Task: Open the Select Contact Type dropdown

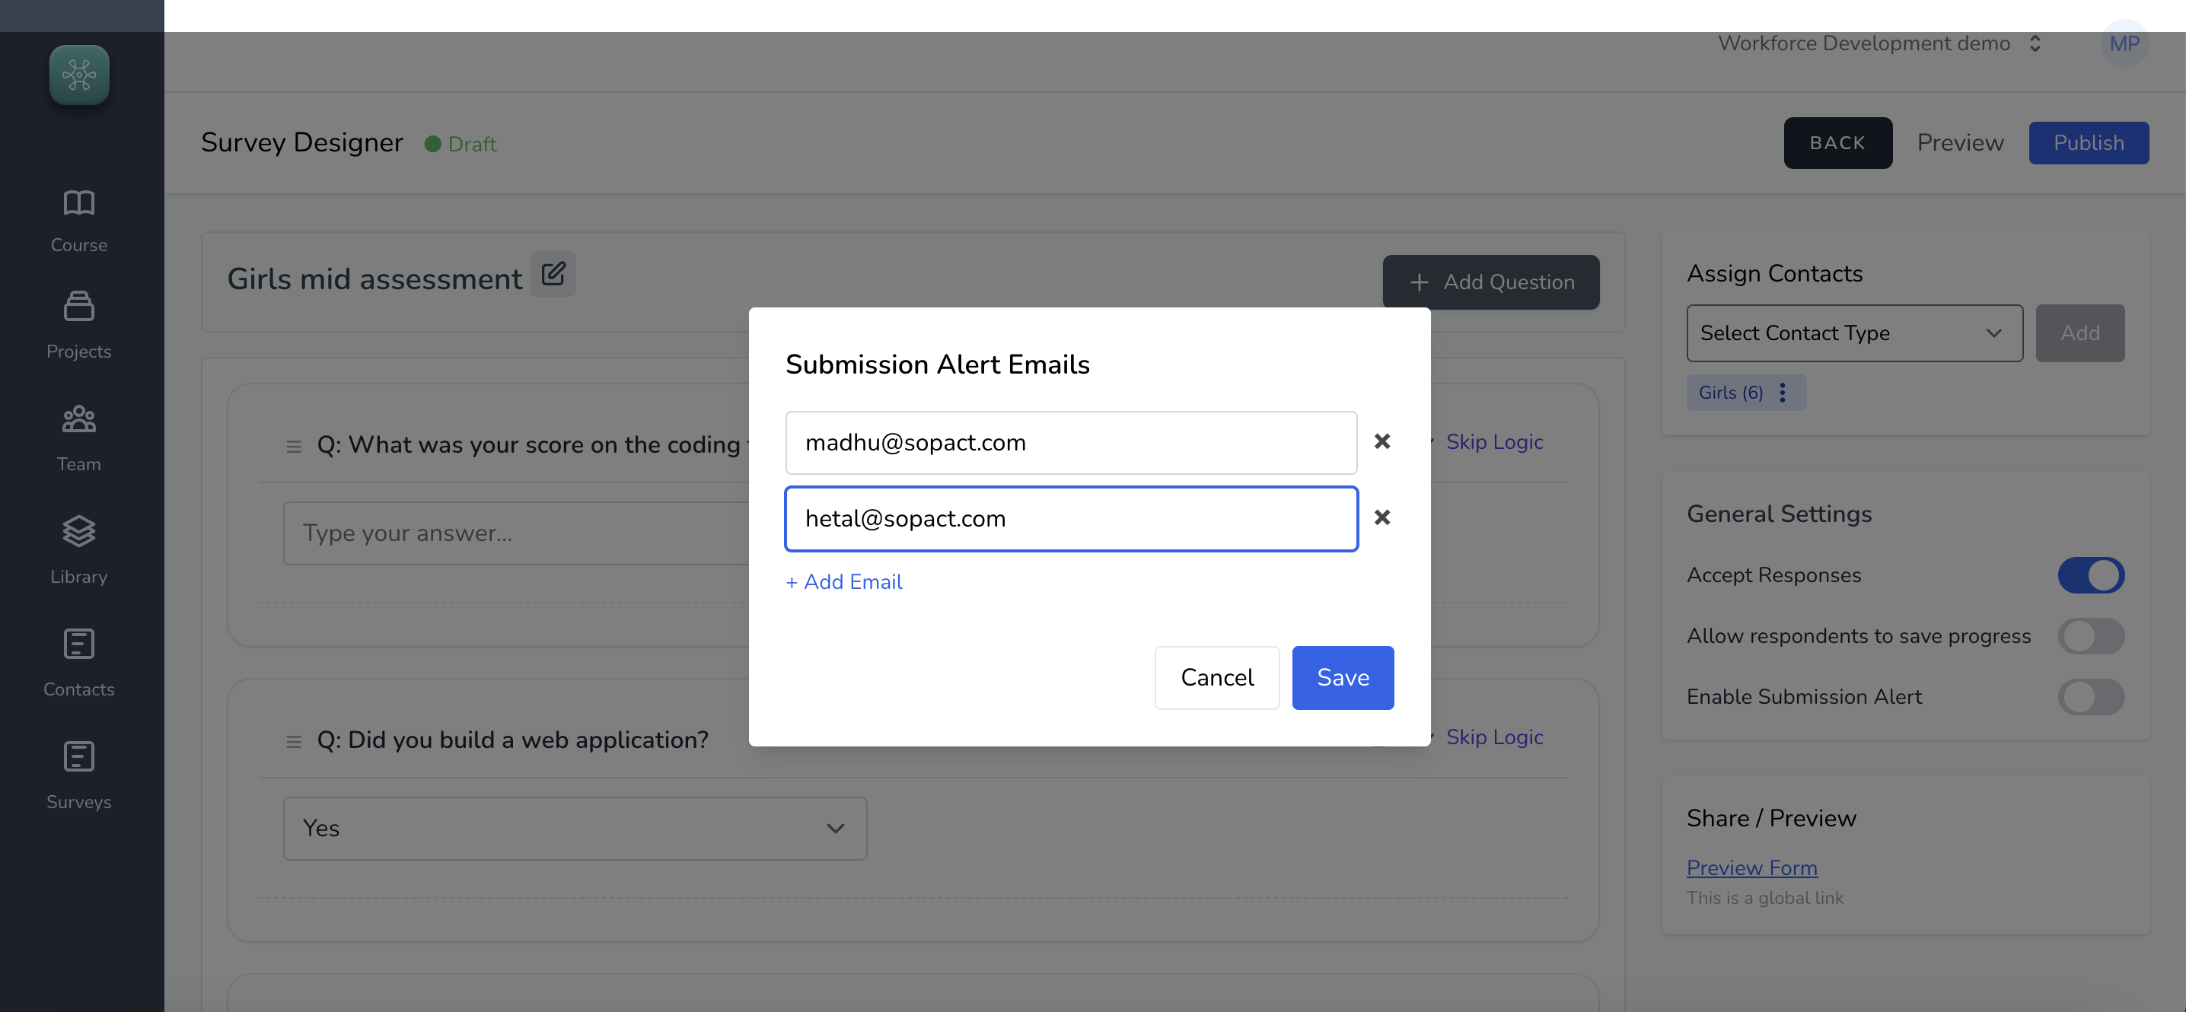Action: 1854,333
